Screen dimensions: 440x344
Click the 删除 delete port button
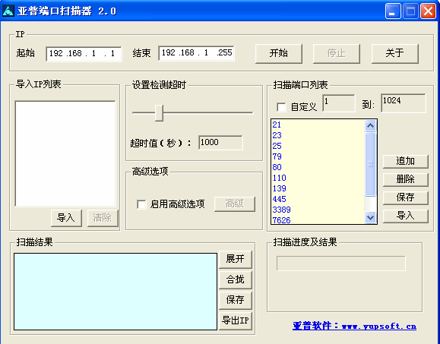tap(406, 179)
